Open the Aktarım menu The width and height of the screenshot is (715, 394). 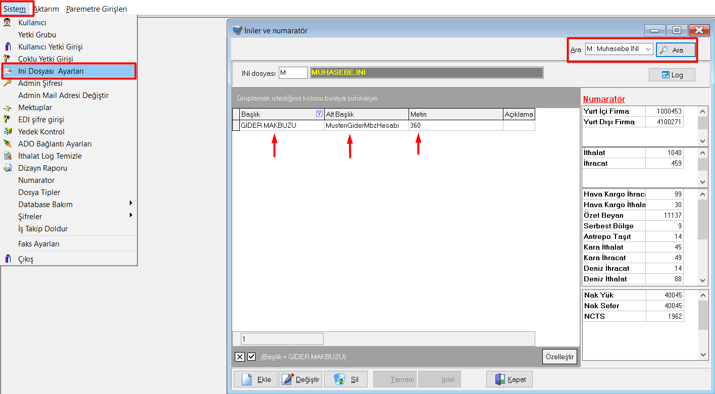click(x=46, y=9)
